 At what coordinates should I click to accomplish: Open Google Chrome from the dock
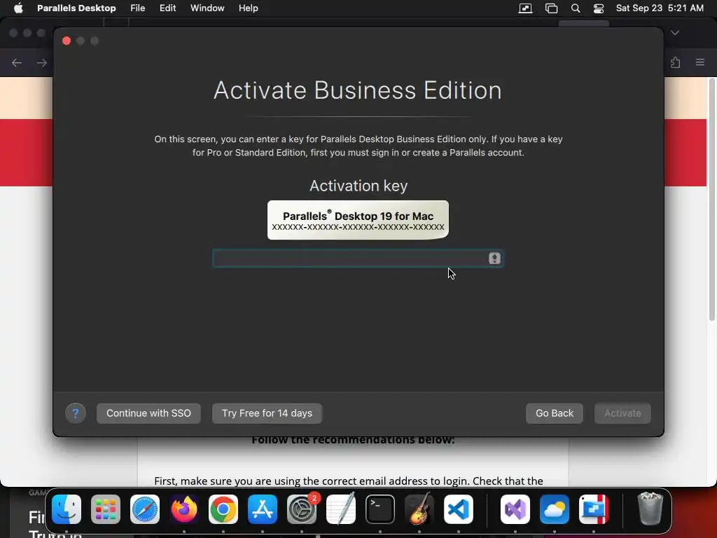[x=223, y=509]
